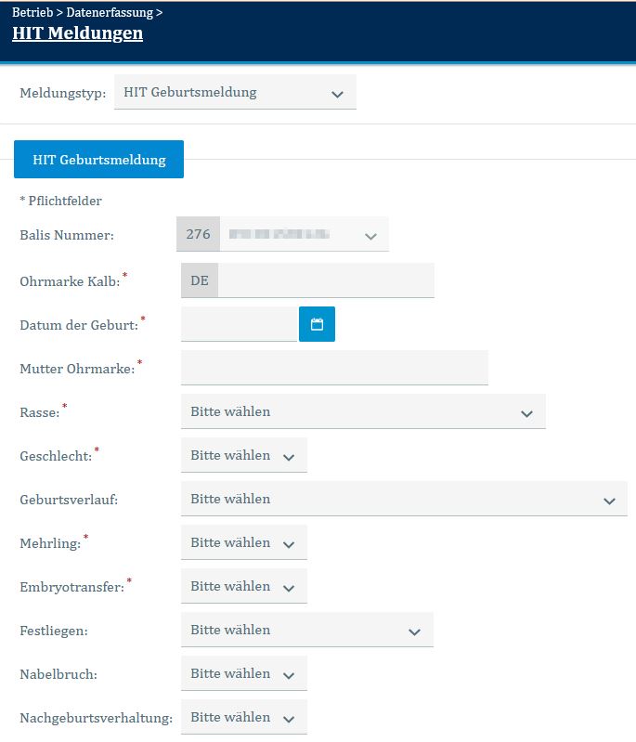
Task: Click the Geschlecht label
Action: (x=56, y=456)
